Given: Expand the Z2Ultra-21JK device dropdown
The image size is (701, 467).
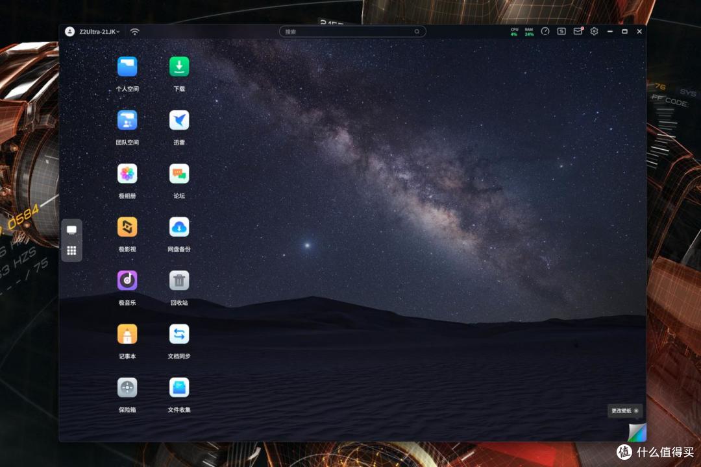Looking at the screenshot, I should click(99, 32).
